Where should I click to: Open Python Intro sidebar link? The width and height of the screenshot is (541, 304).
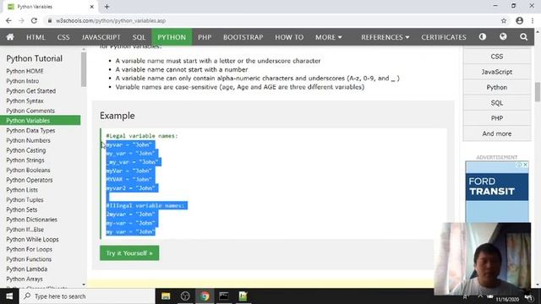pyautogui.click(x=23, y=81)
